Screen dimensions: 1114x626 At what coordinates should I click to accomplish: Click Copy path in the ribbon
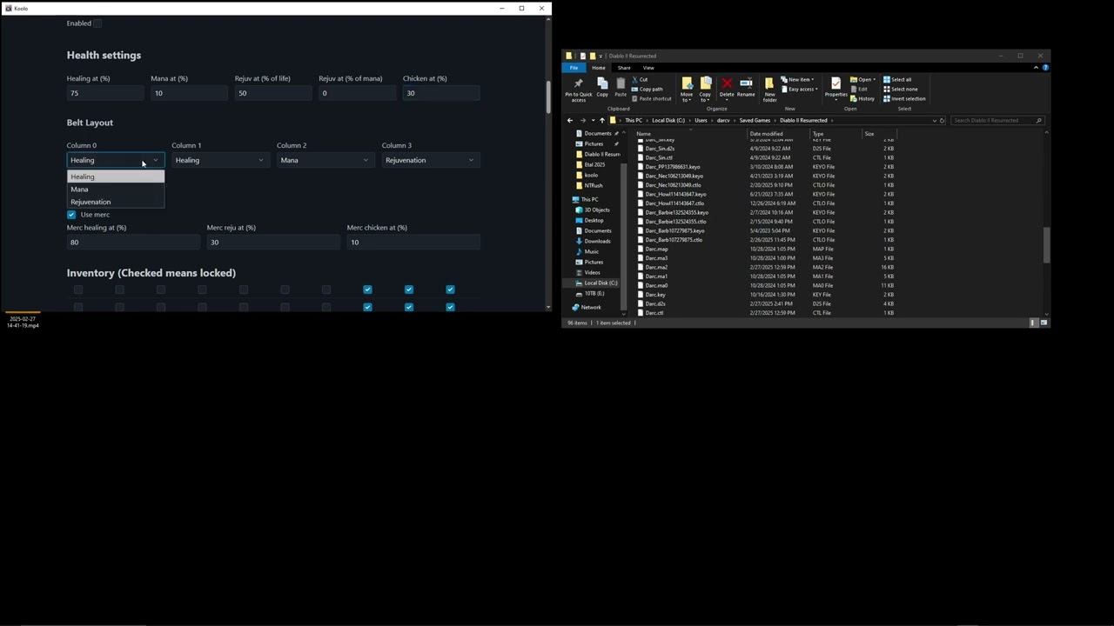(647, 89)
